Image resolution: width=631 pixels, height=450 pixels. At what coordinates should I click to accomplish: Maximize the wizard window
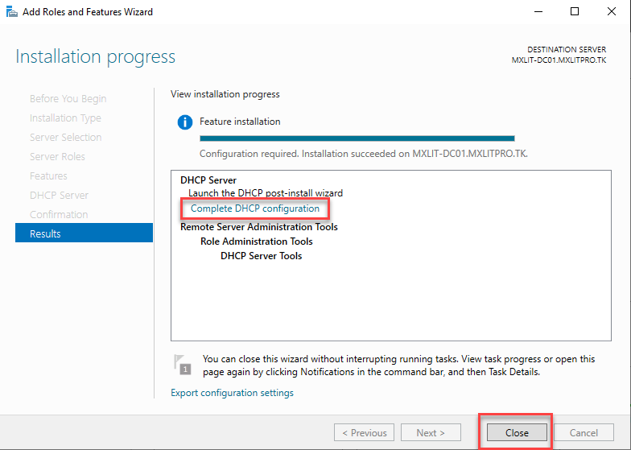(575, 12)
